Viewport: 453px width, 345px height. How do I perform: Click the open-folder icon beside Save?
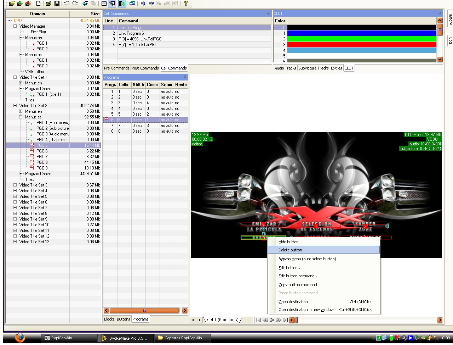click(x=48, y=4)
